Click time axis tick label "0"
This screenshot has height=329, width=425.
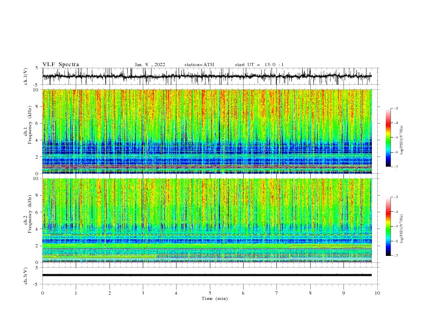[42, 293]
